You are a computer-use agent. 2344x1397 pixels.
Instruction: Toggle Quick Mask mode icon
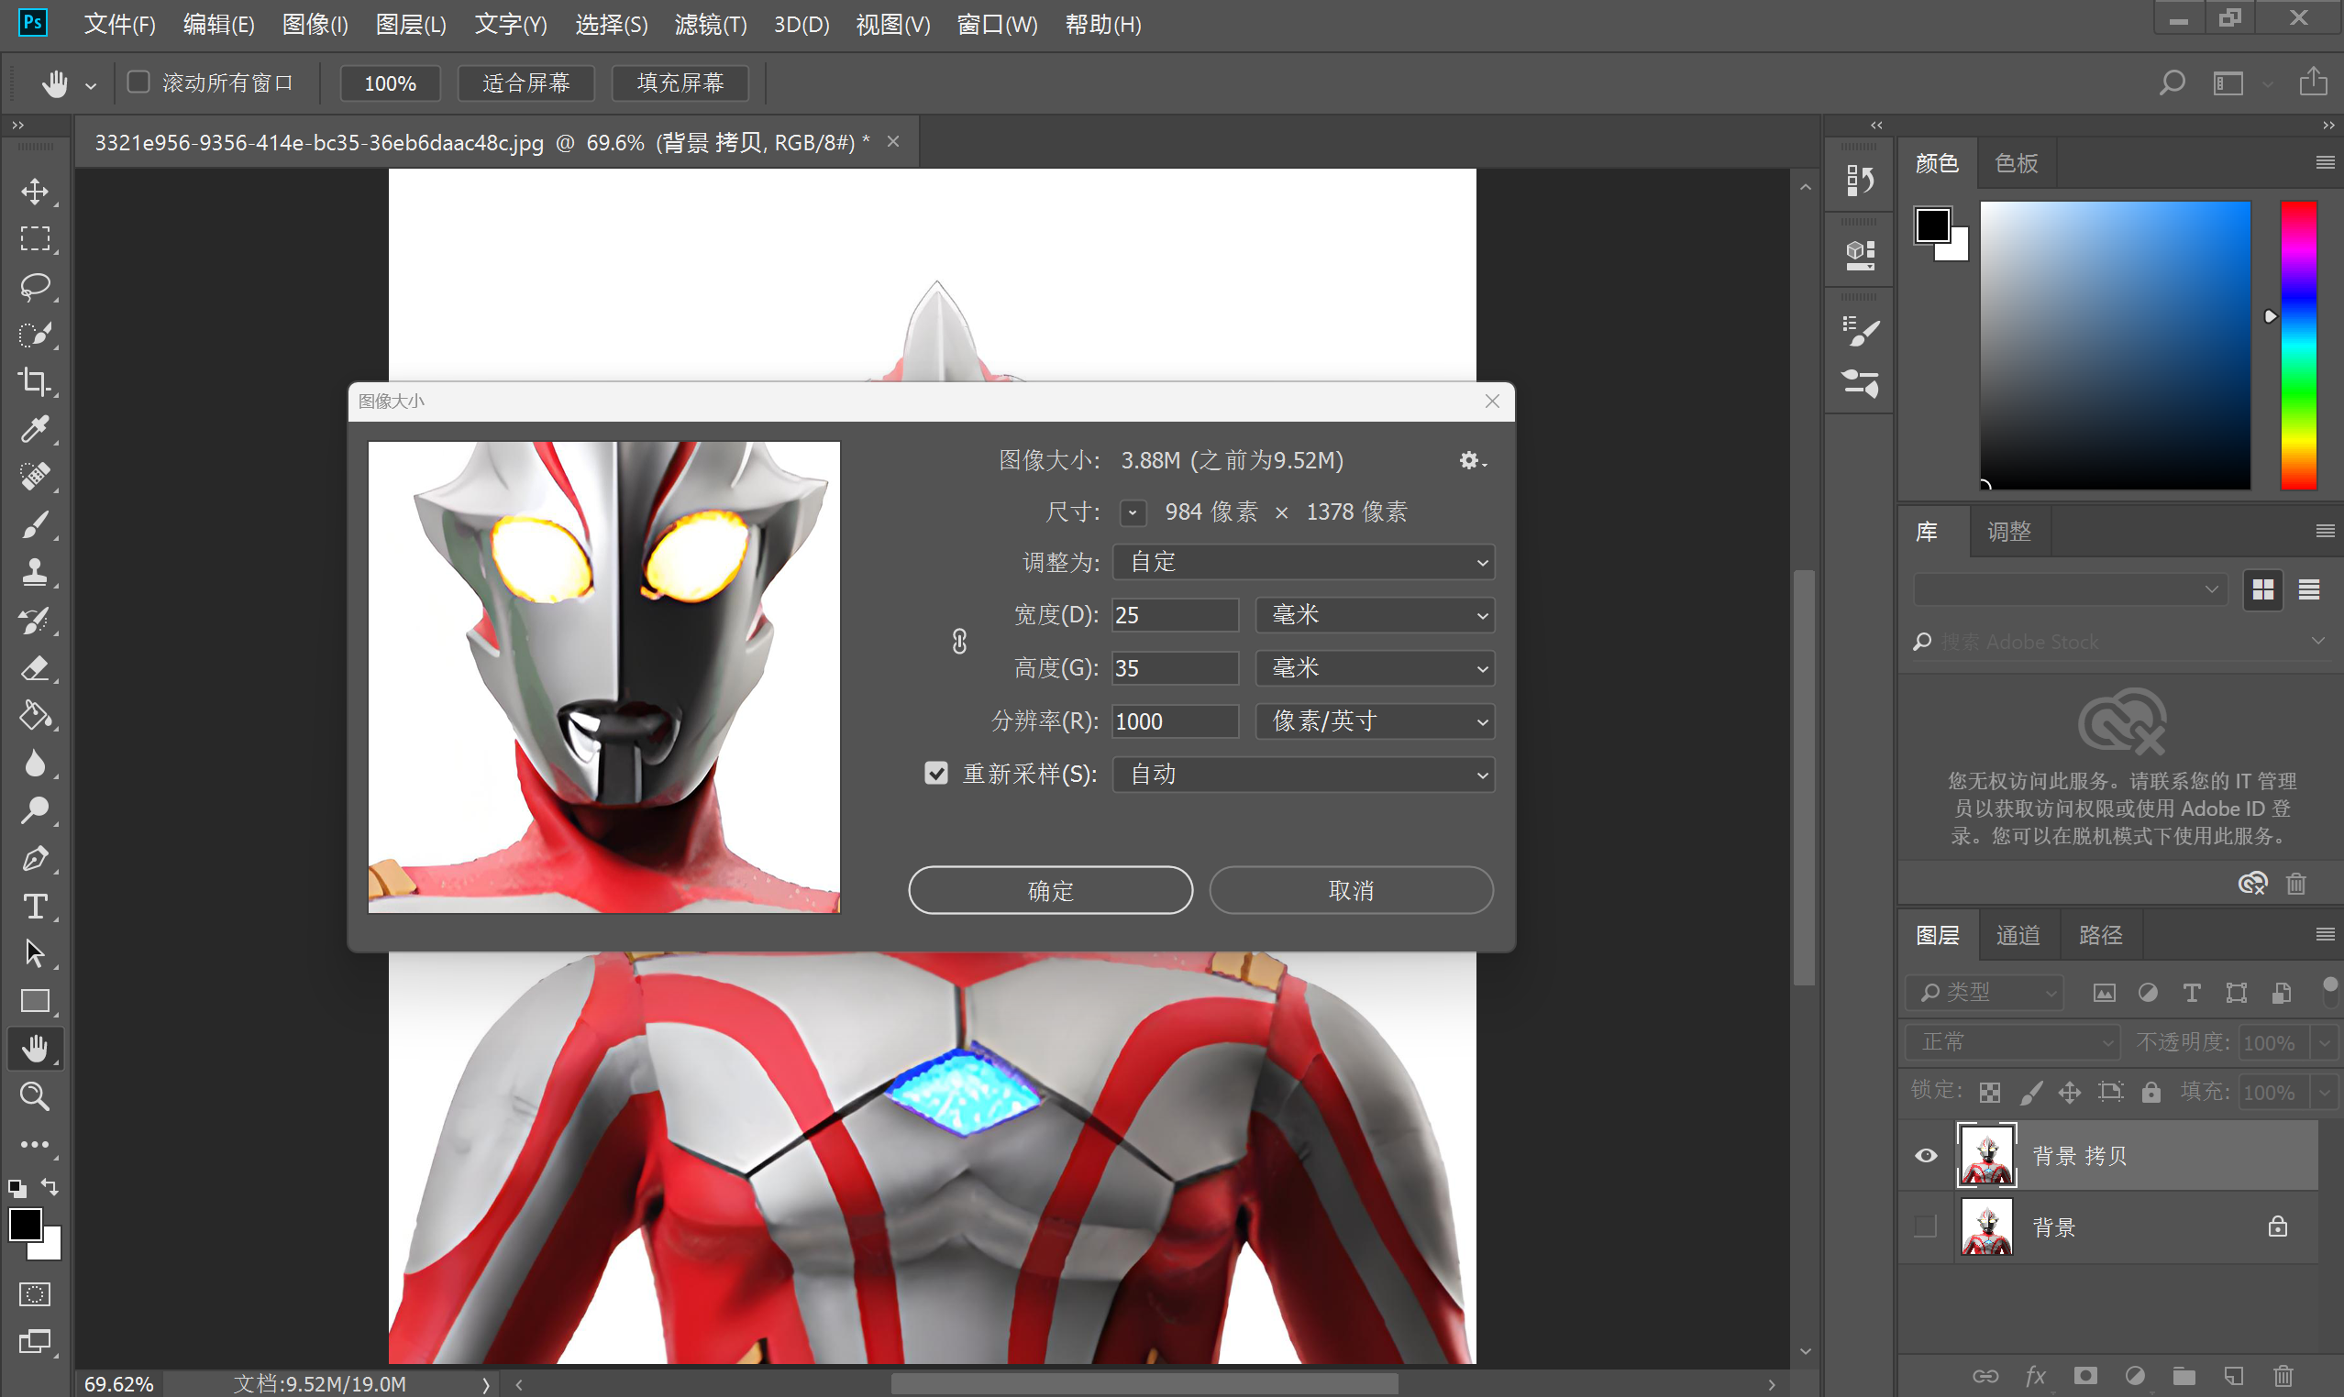[x=36, y=1294]
